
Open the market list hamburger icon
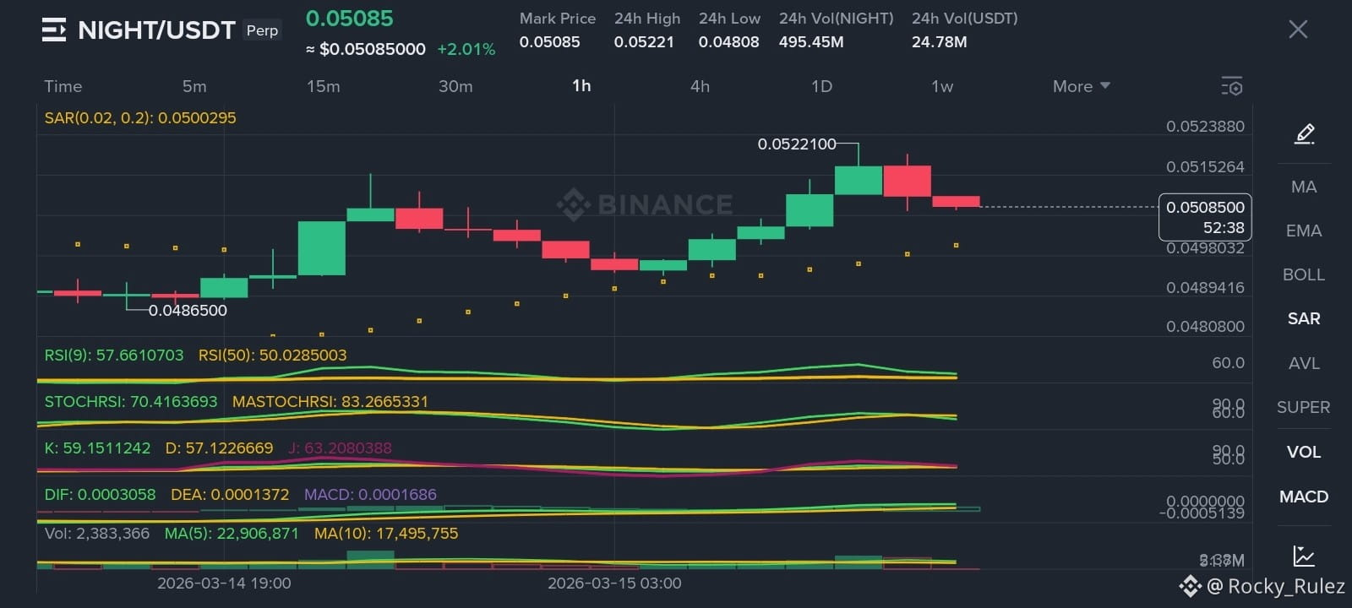pos(53,30)
